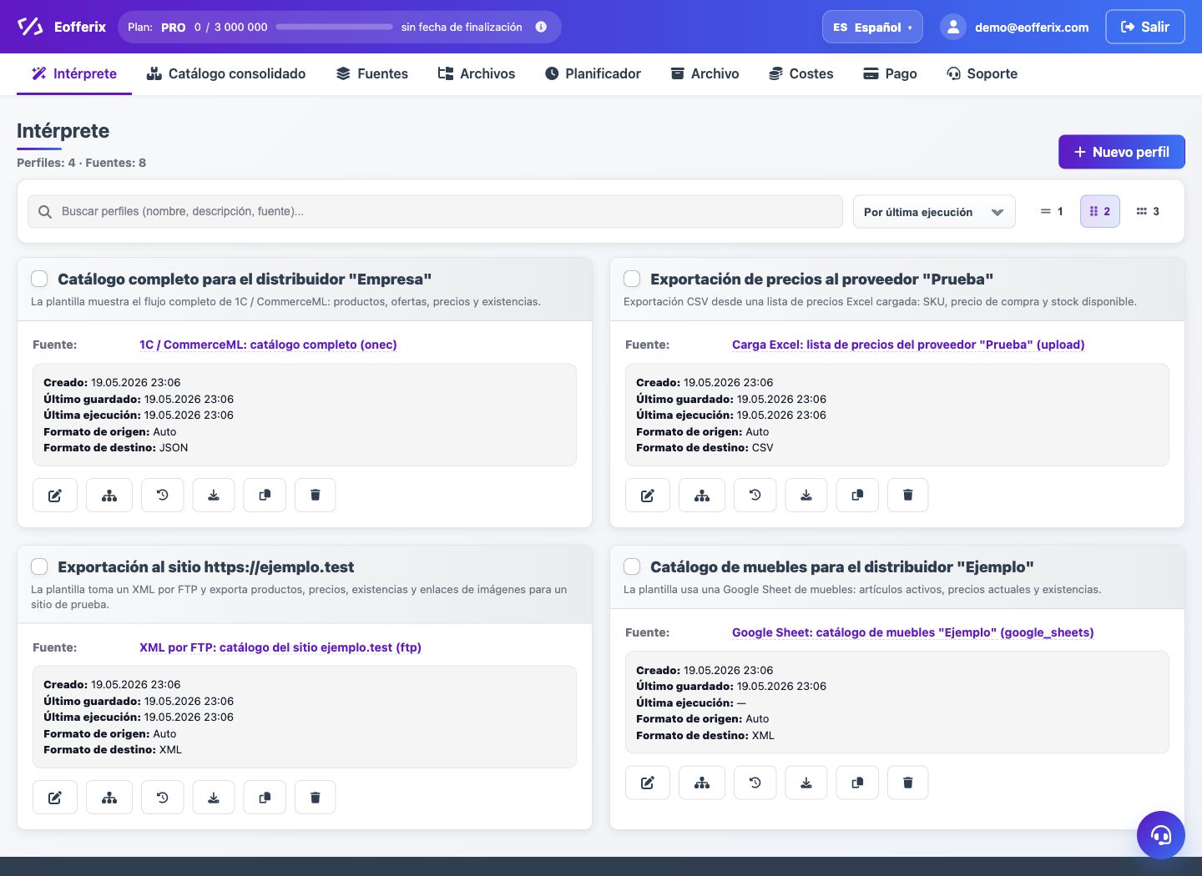Create a profile with Nuevo perfil
1202x876 pixels.
(x=1122, y=152)
